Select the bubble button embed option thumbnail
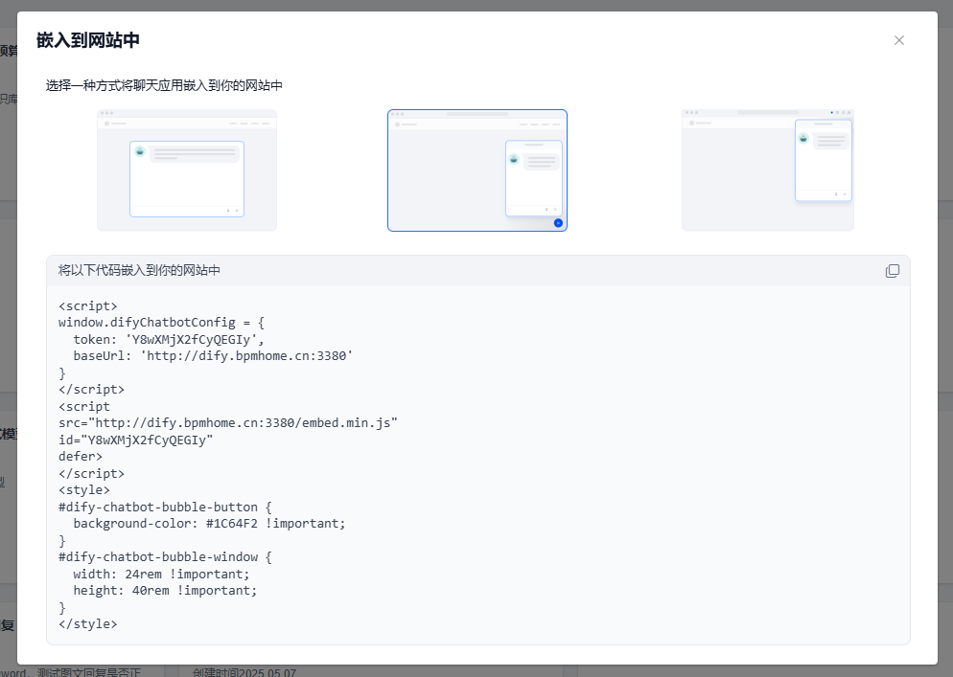This screenshot has height=677, width=953. (x=477, y=170)
